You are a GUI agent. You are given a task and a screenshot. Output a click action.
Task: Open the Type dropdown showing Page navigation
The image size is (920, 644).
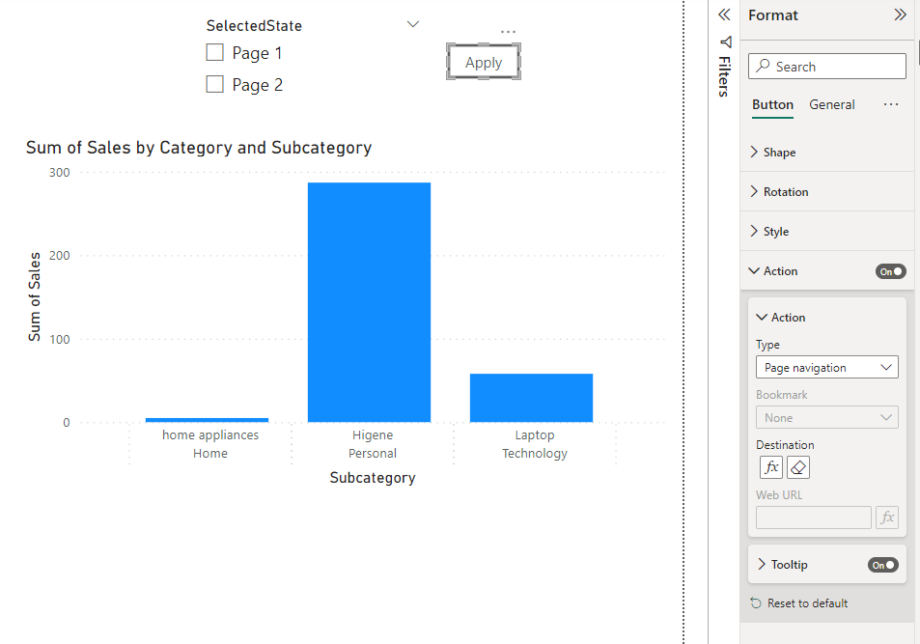click(x=826, y=368)
